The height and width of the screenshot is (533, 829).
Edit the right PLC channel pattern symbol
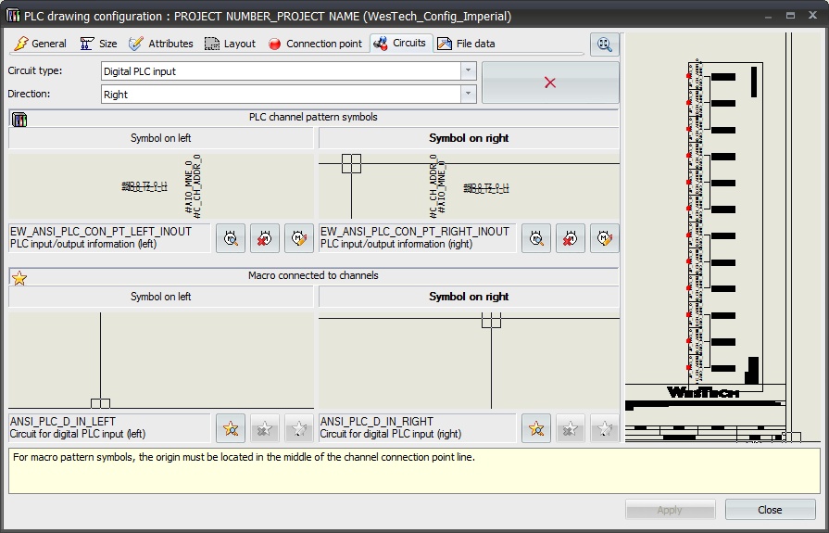click(604, 238)
